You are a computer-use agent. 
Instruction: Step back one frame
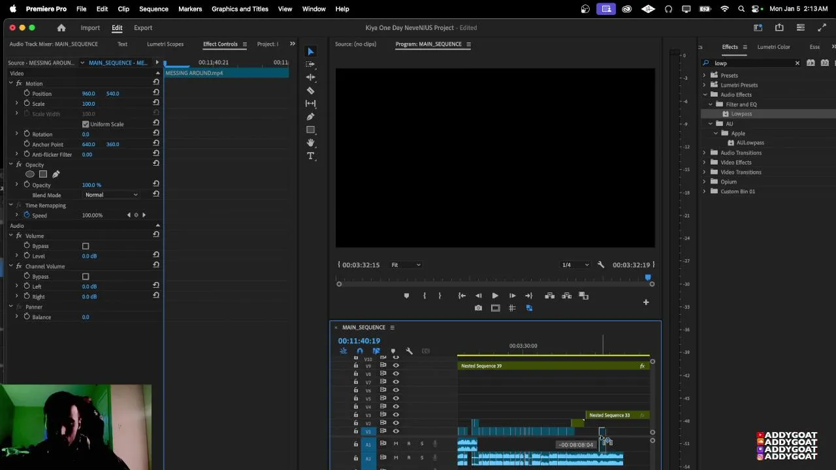point(478,296)
